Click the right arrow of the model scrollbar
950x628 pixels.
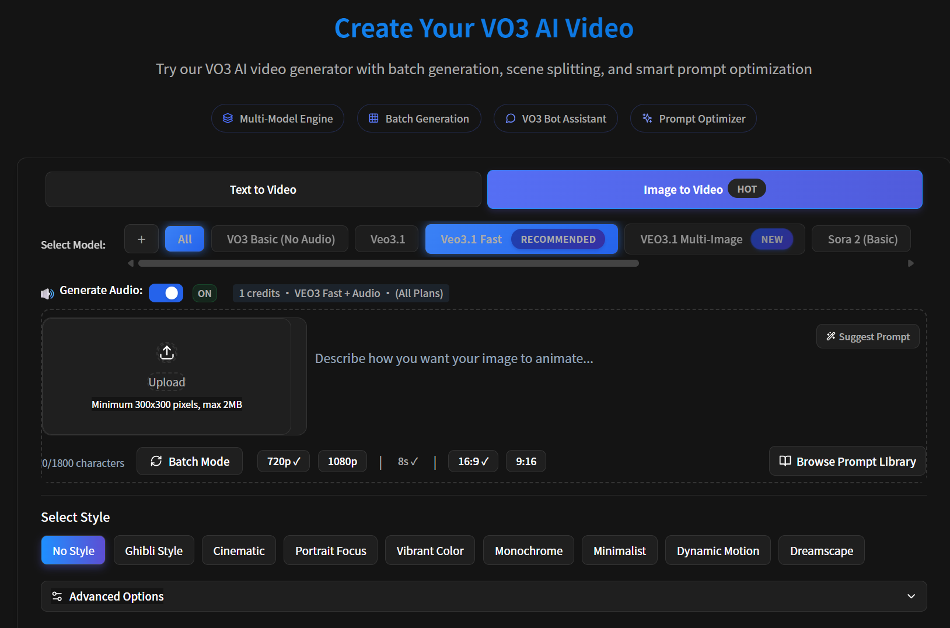pyautogui.click(x=910, y=263)
